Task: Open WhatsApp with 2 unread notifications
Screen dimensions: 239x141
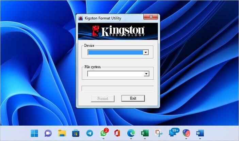Action: pos(103,133)
